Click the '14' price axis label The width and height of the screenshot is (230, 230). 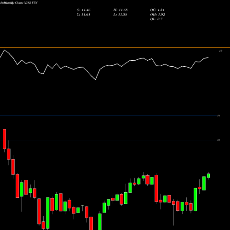pyautogui.click(x=218, y=116)
